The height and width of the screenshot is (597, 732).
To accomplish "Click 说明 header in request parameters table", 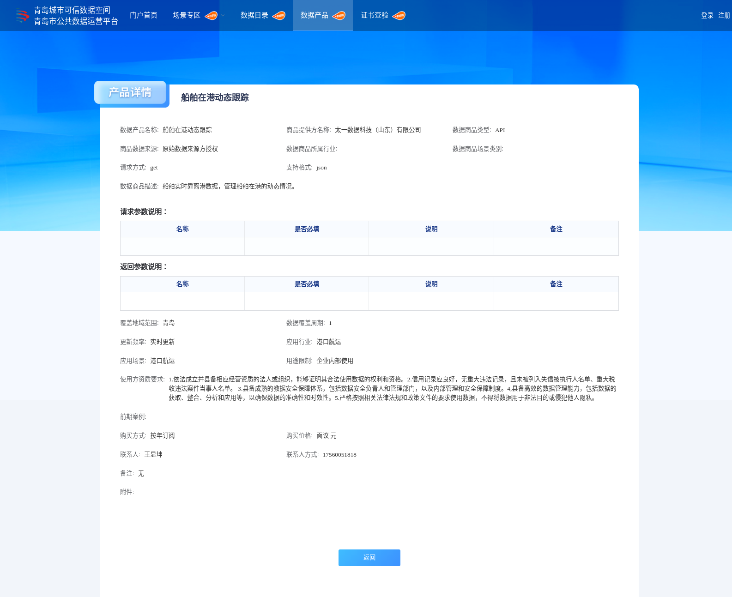I will (x=431, y=229).
